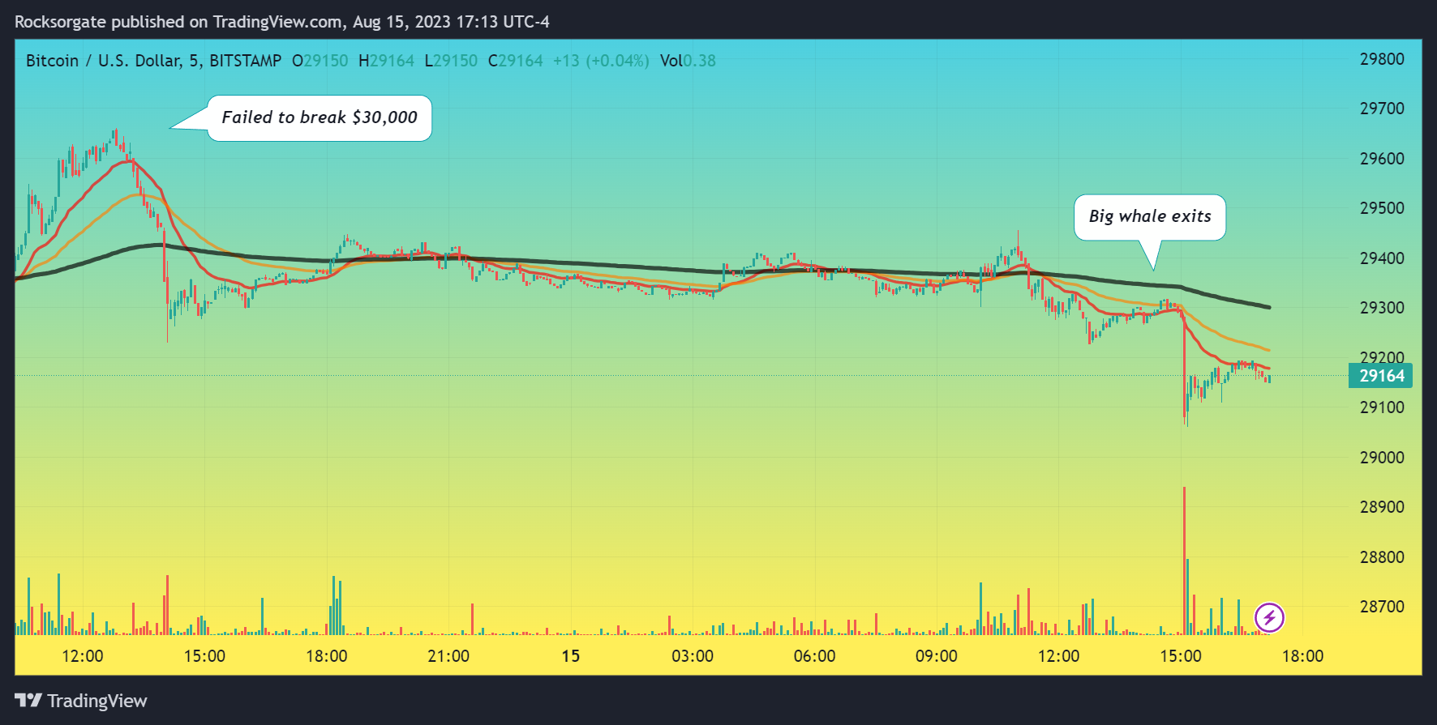Click the bold date label 15 on time axis
The height and width of the screenshot is (725, 1437).
(x=571, y=656)
